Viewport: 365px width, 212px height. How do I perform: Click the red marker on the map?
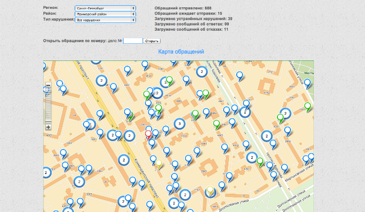pos(148,134)
